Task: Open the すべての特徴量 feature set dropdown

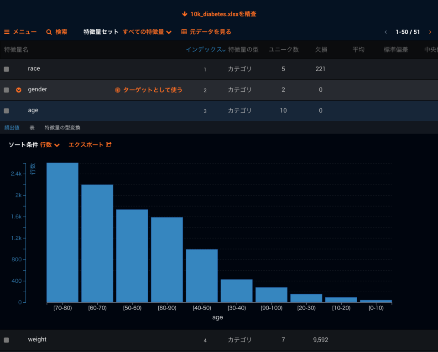Action: (x=147, y=32)
